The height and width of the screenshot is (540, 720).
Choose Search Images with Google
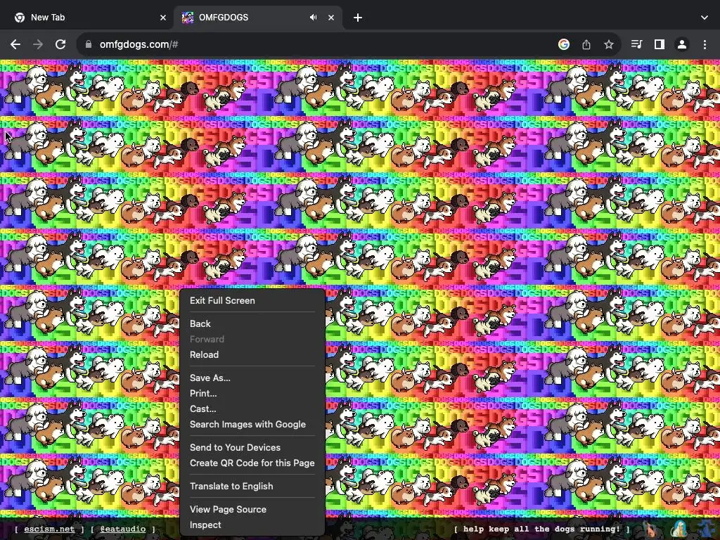(252, 424)
